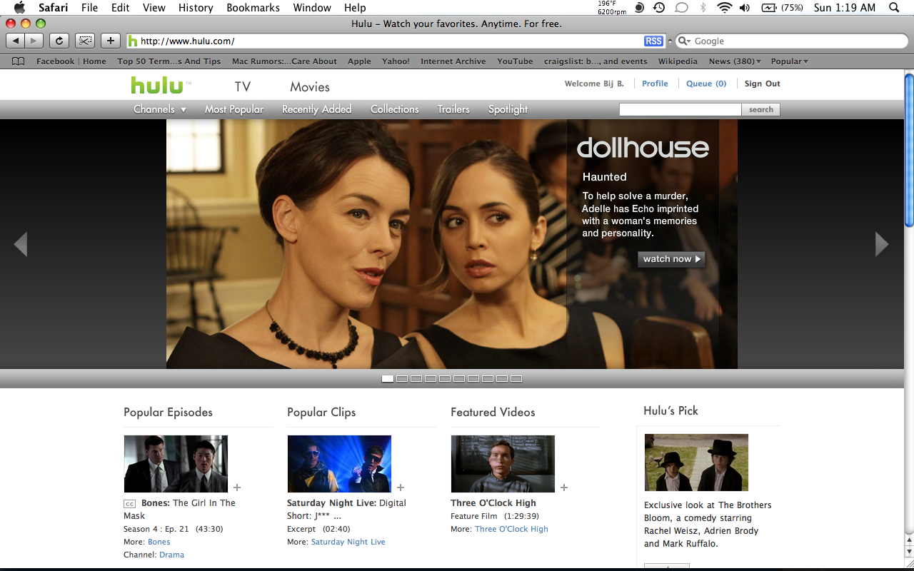914x571 pixels.
Task: Open Trailers in hulu nav
Action: pos(453,109)
